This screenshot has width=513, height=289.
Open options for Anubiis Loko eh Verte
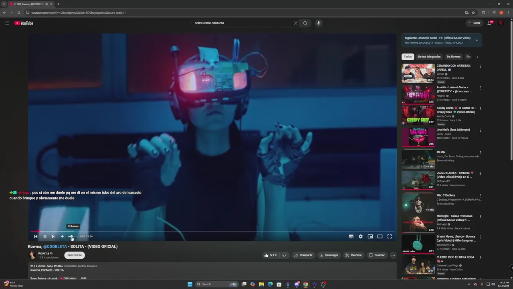(480, 88)
